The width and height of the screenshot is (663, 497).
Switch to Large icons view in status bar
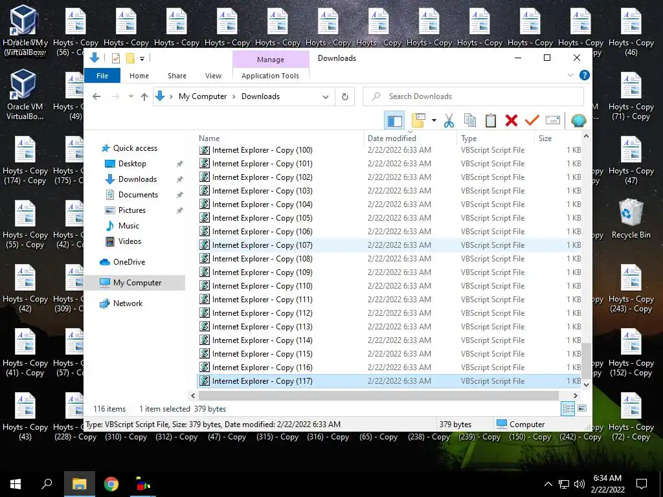582,408
